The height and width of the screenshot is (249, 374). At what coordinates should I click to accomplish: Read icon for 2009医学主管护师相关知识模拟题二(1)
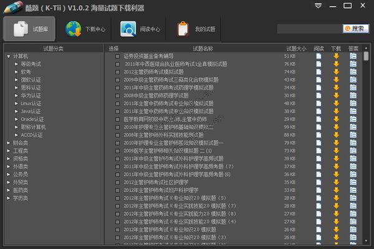pos(319,151)
